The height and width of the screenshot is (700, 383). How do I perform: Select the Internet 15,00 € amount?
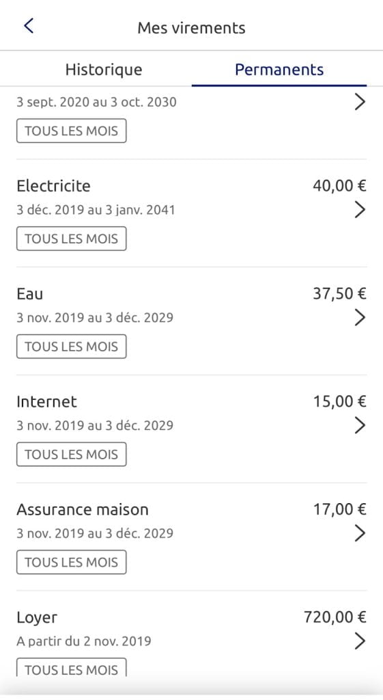click(x=339, y=402)
